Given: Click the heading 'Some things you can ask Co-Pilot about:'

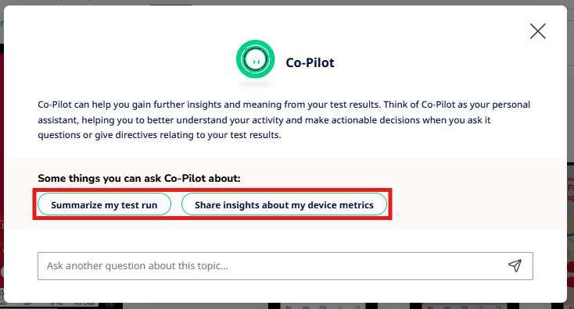Looking at the screenshot, I should coord(139,178).
